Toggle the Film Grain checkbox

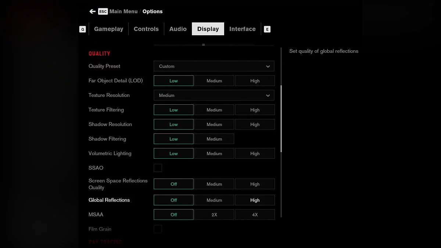point(158,229)
